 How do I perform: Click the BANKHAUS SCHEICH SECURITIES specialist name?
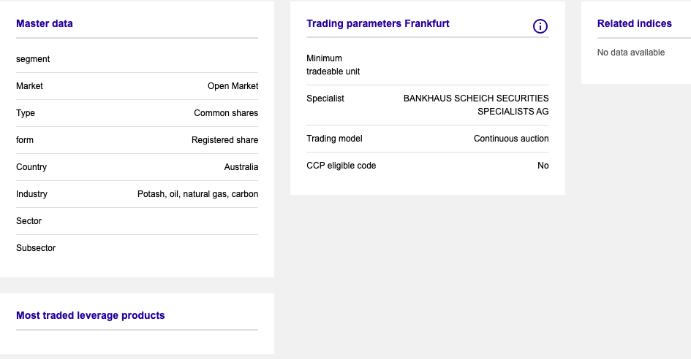(x=476, y=99)
